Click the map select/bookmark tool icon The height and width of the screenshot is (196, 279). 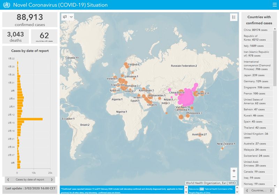(x=65, y=17)
